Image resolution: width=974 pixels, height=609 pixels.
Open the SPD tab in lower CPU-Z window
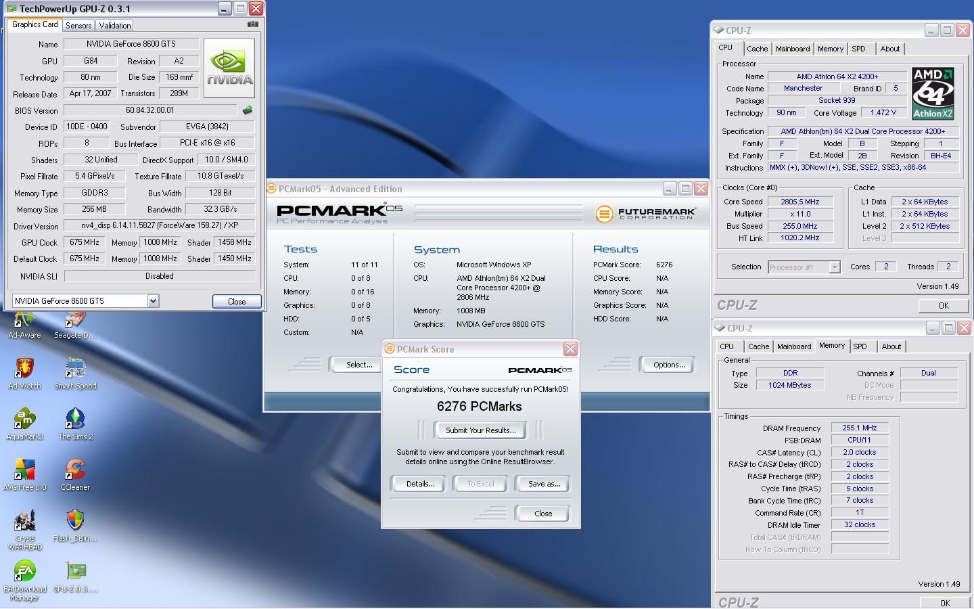click(860, 346)
